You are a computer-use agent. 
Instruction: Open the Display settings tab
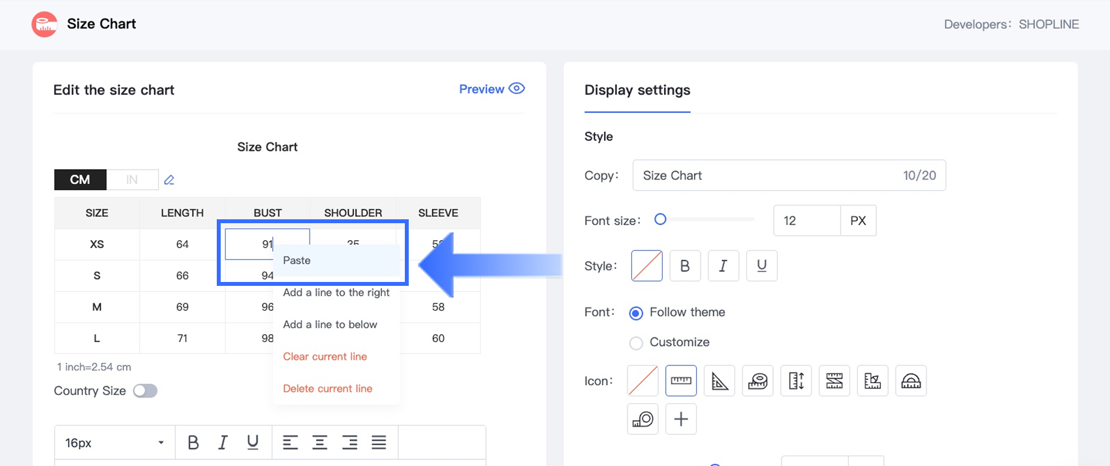tap(637, 90)
